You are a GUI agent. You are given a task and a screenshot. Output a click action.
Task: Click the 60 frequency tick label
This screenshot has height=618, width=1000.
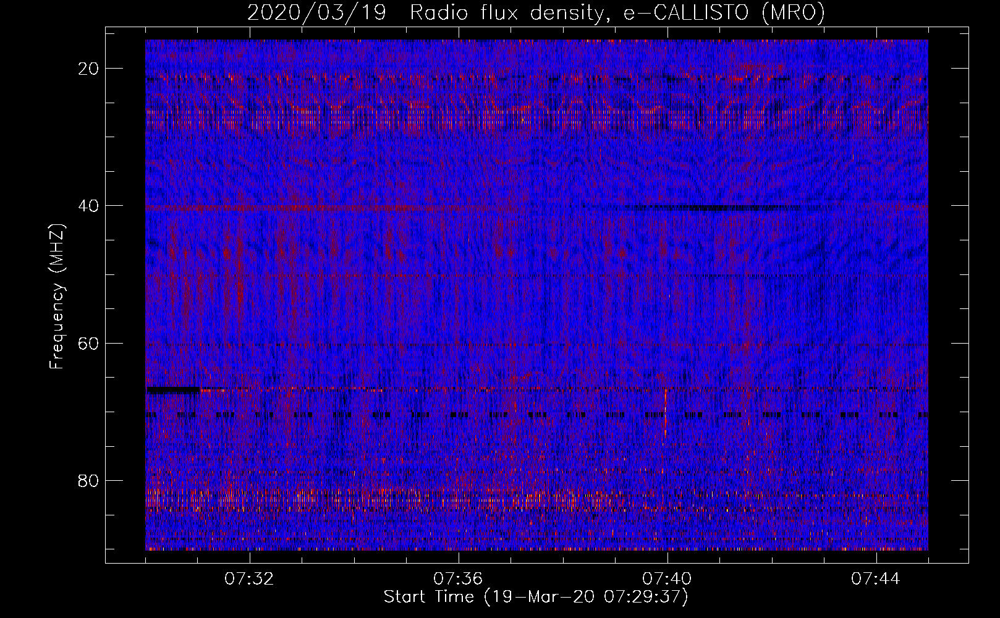tap(89, 344)
